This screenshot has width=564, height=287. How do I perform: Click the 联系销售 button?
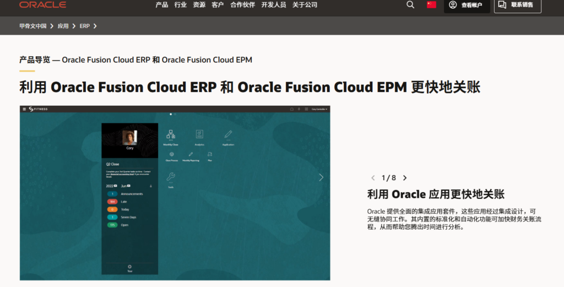pos(517,5)
